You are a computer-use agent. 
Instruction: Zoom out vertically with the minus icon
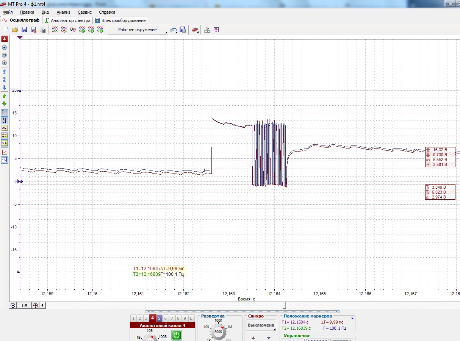(x=5, y=48)
